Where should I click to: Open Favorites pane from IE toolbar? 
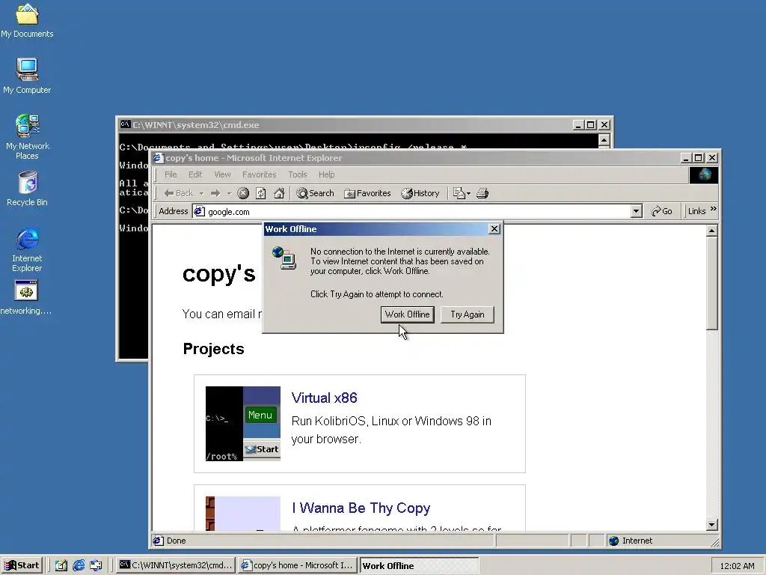click(x=367, y=193)
